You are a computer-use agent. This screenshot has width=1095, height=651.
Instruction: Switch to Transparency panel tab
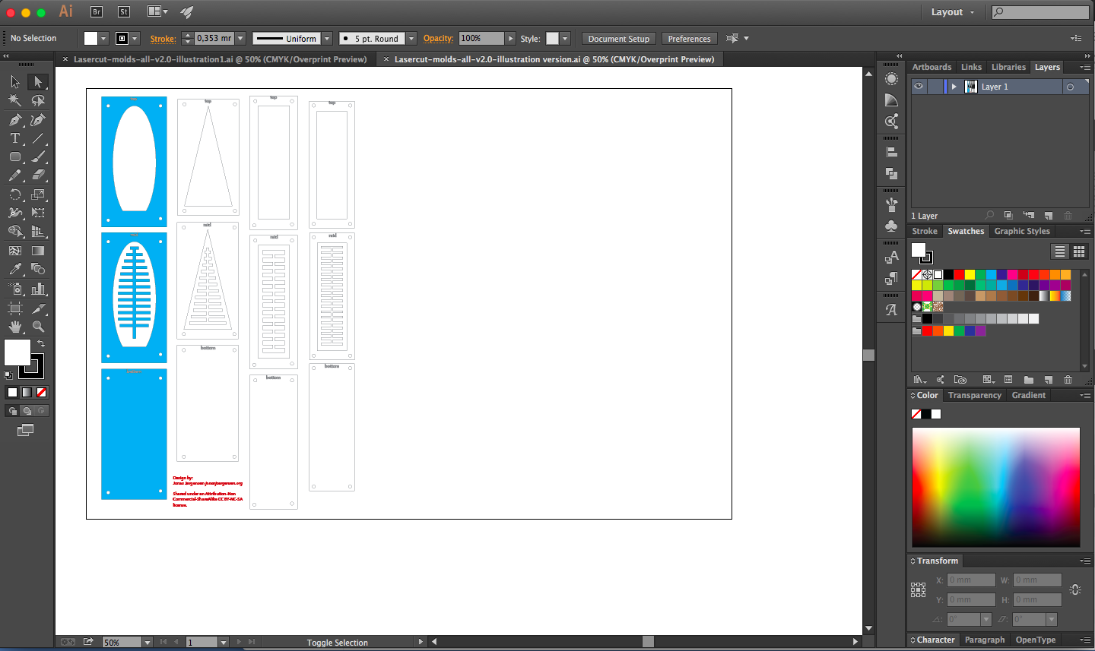click(975, 395)
